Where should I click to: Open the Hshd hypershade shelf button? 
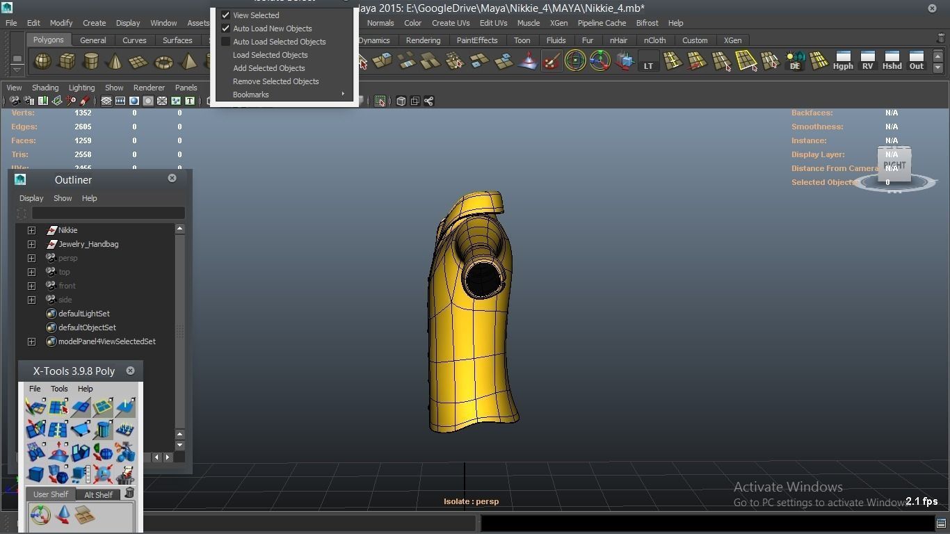pos(892,61)
